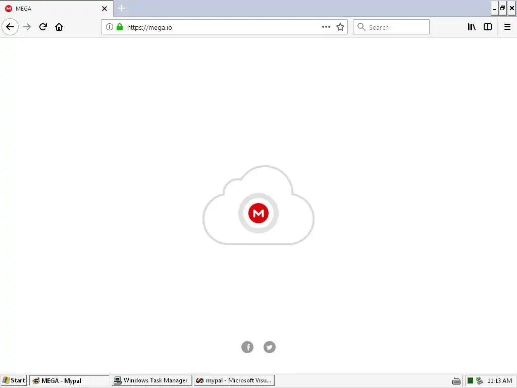Click the Forward arrow button
Screen dimensions: 517x388
(27, 27)
